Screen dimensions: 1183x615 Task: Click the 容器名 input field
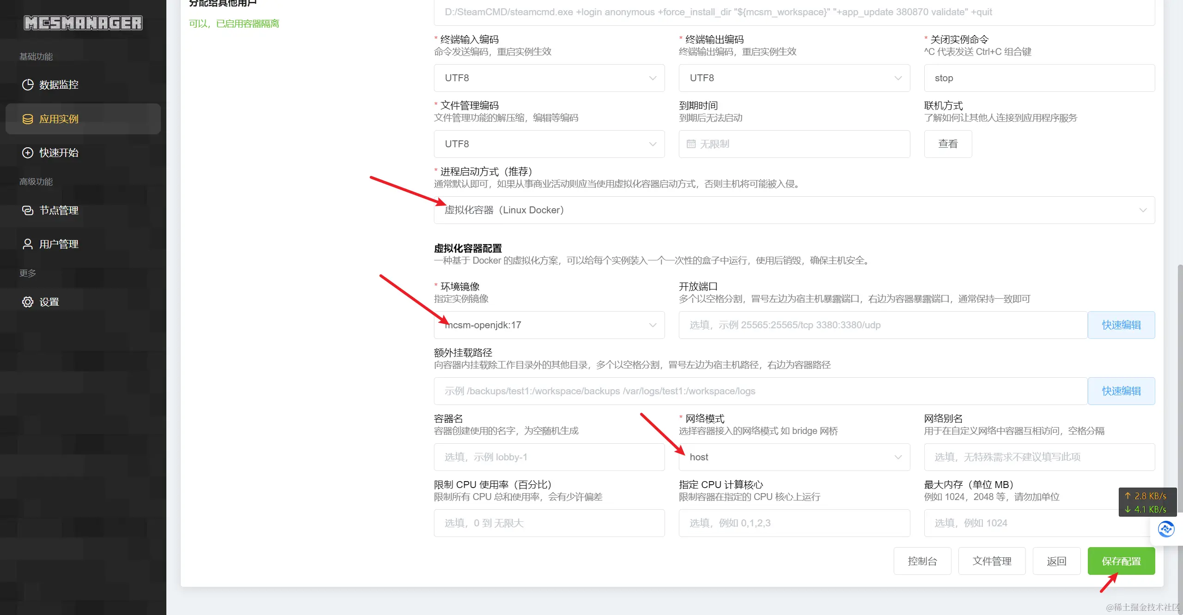pos(549,457)
